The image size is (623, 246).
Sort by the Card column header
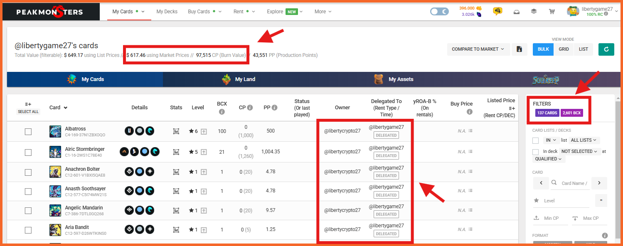58,108
